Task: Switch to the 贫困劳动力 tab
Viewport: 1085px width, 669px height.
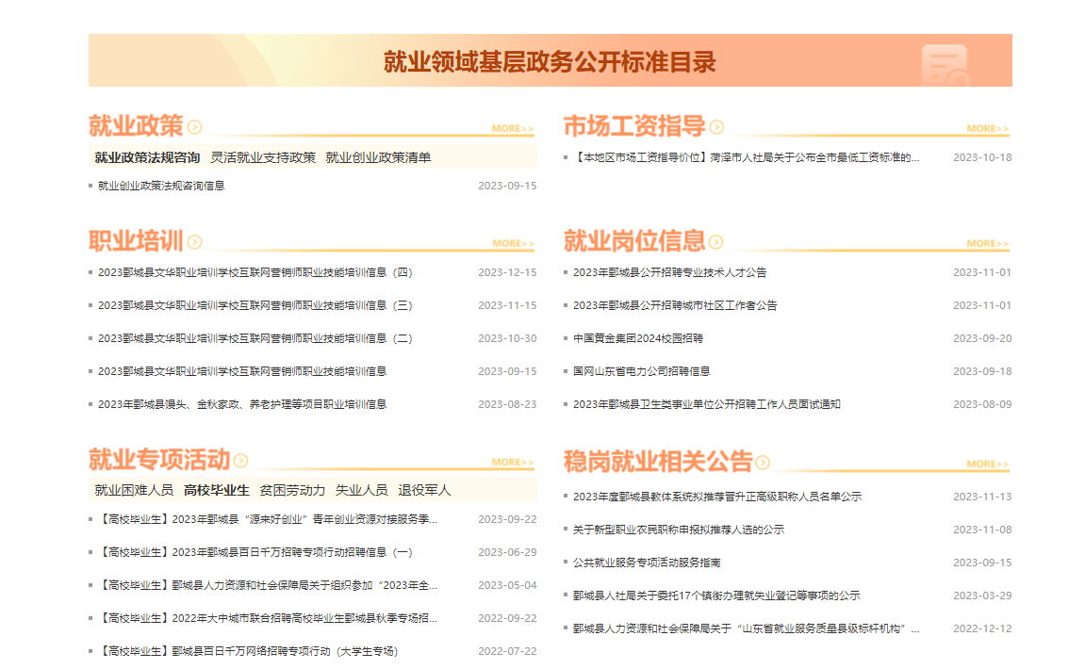Action: point(292,491)
